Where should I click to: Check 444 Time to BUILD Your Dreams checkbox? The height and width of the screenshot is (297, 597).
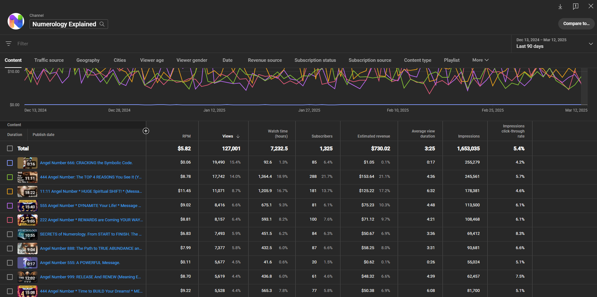(x=10, y=291)
